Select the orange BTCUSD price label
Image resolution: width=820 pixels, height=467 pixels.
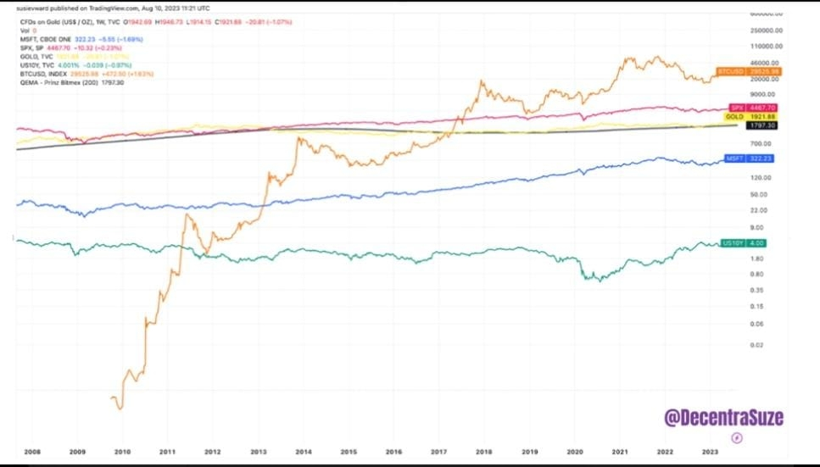click(x=749, y=71)
